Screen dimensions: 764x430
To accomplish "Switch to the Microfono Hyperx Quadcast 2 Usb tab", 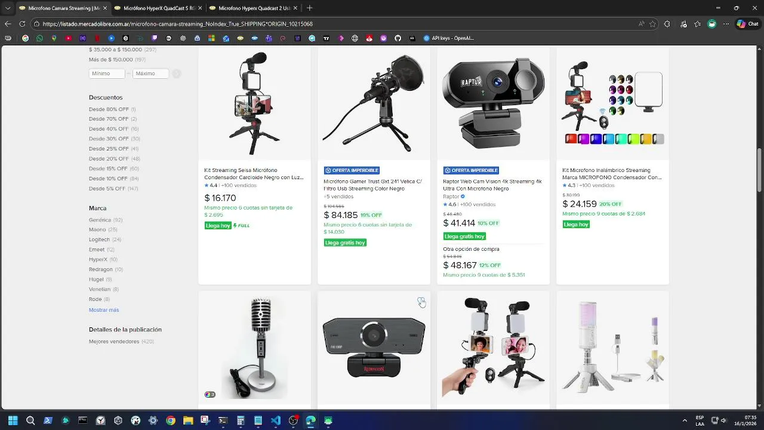I will click(254, 8).
